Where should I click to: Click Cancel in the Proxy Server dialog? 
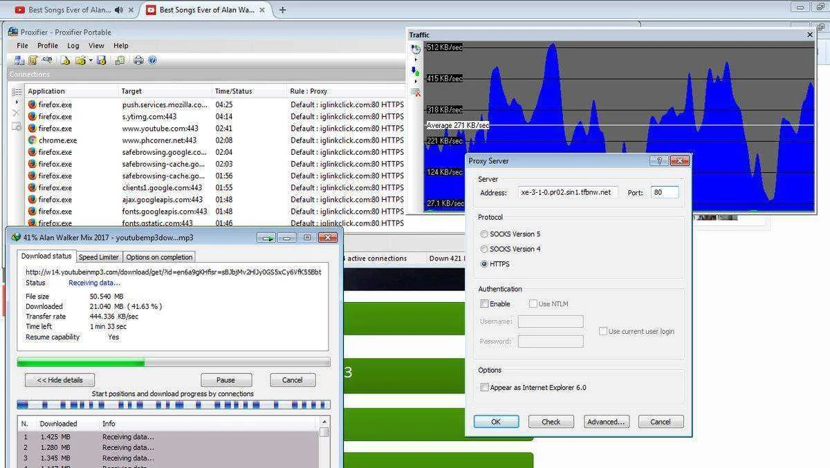click(x=661, y=422)
